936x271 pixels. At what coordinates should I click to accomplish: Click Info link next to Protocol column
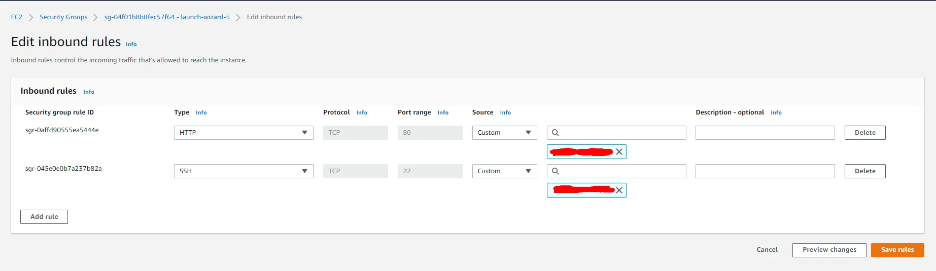(361, 112)
